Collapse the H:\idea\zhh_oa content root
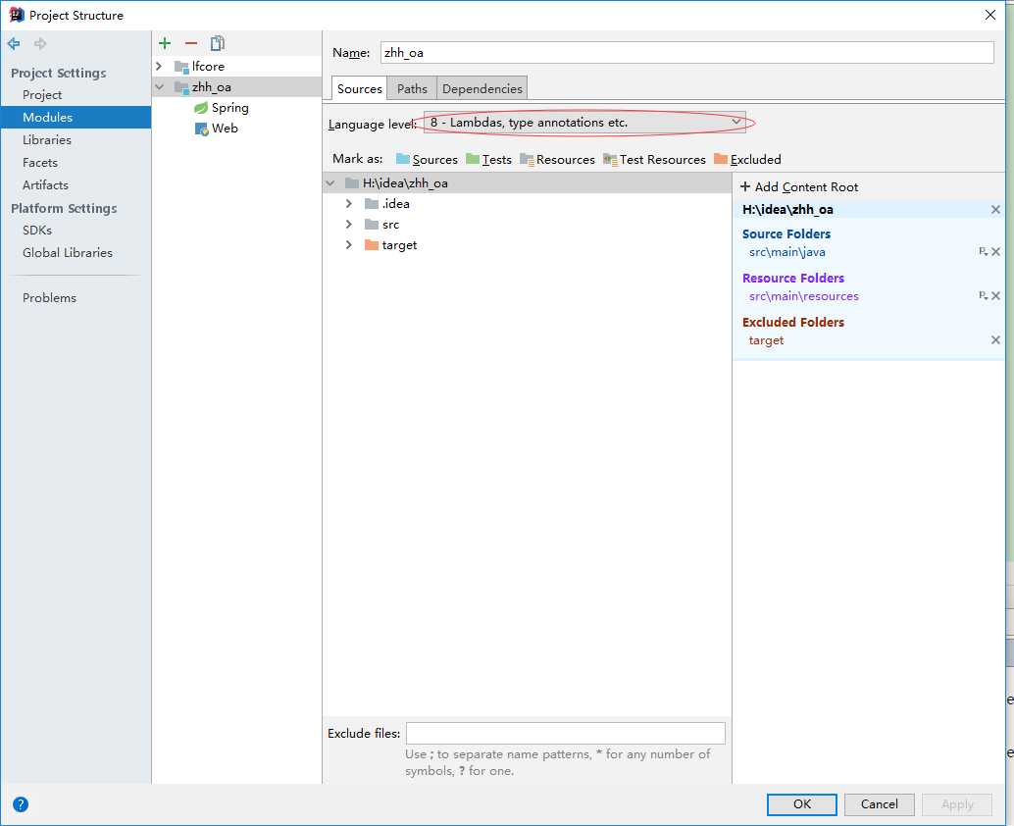This screenshot has width=1014, height=826. [330, 183]
